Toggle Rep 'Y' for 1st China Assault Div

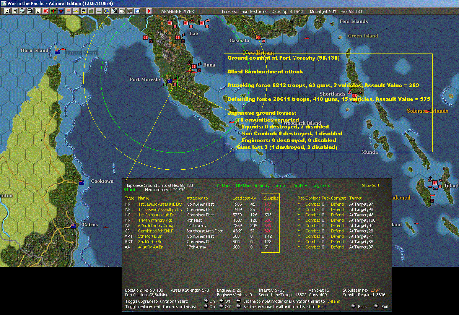coord(299,215)
